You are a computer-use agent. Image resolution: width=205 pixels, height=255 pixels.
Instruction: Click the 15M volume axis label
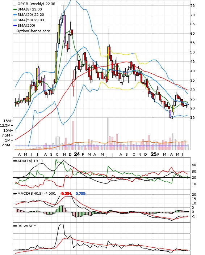(x=7, y=121)
